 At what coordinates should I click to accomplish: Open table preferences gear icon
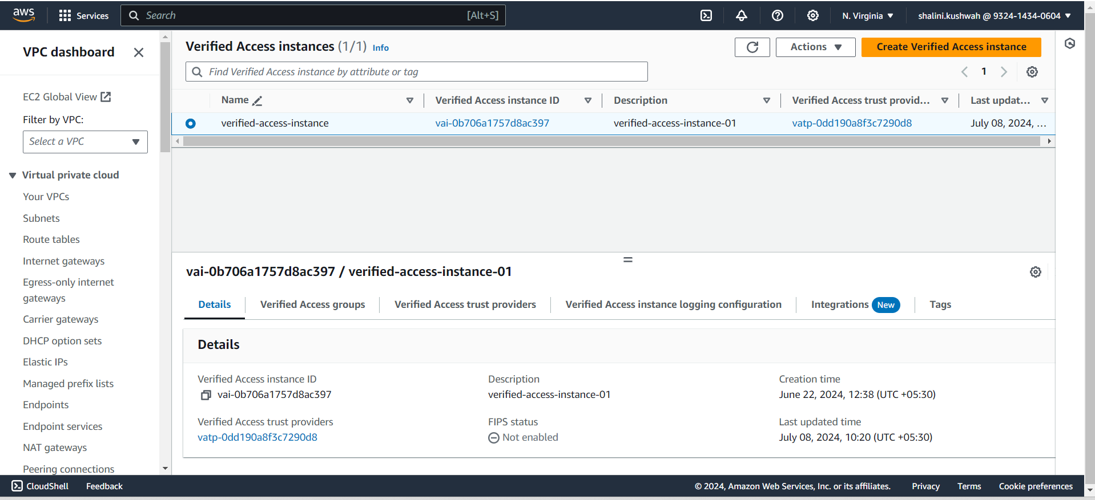(x=1032, y=72)
